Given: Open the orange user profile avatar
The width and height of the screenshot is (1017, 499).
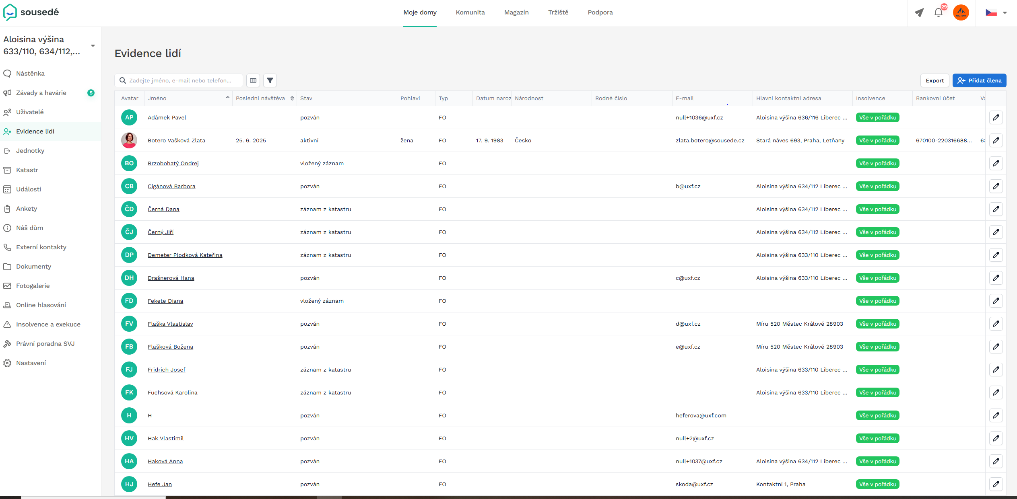Looking at the screenshot, I should [x=961, y=12].
